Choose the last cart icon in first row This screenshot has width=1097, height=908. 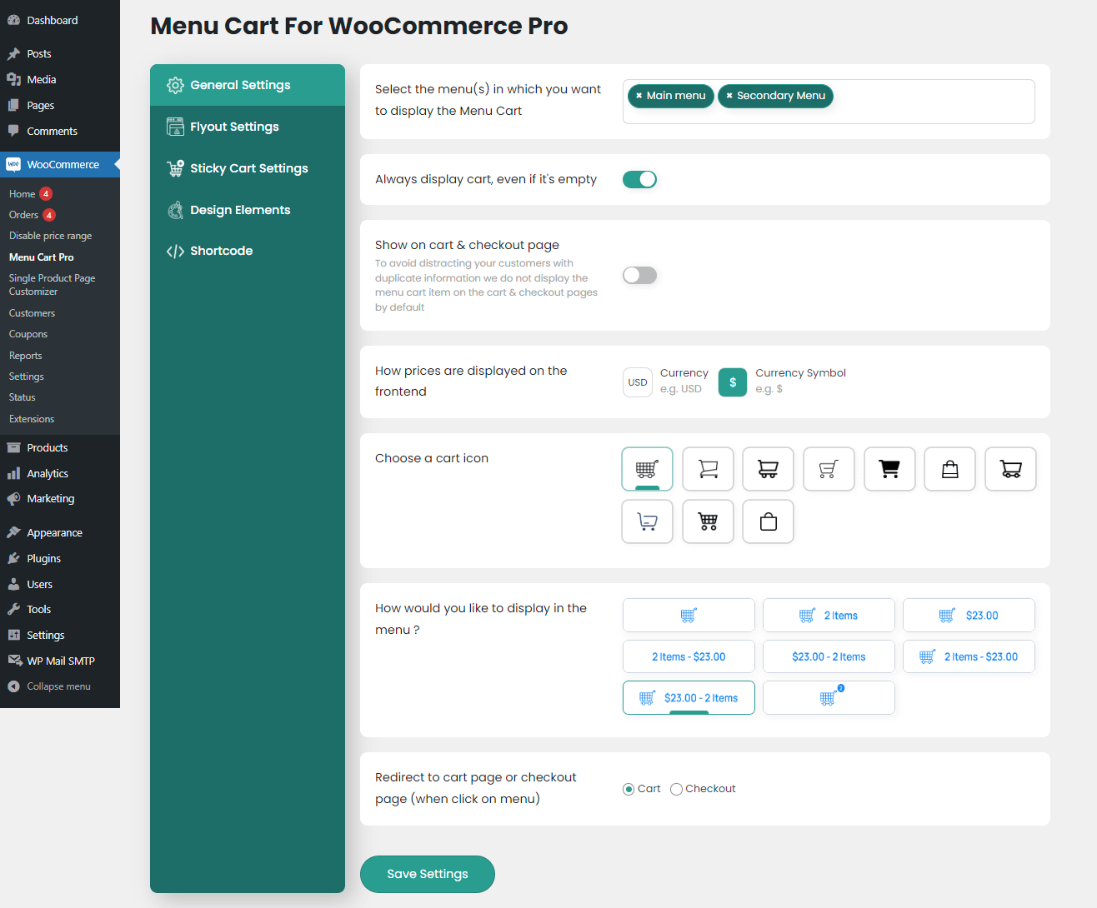[1010, 469]
